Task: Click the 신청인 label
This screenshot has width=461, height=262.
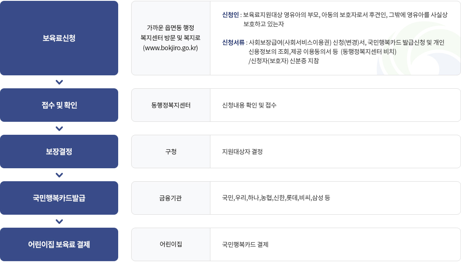Action: click(230, 15)
